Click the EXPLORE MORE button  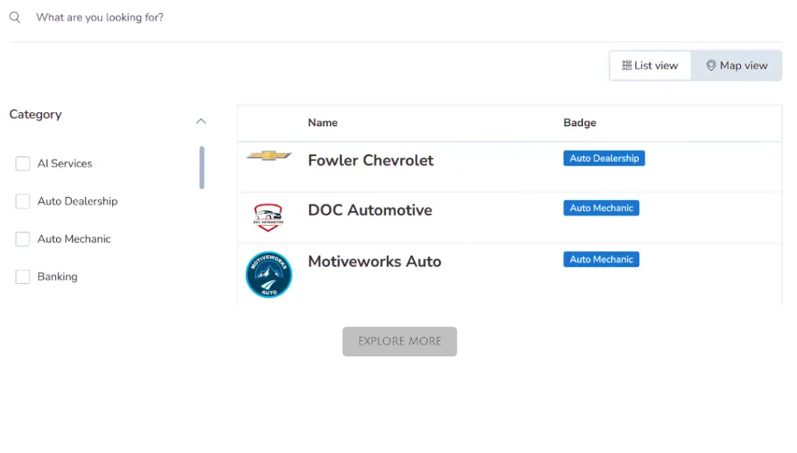coord(399,341)
